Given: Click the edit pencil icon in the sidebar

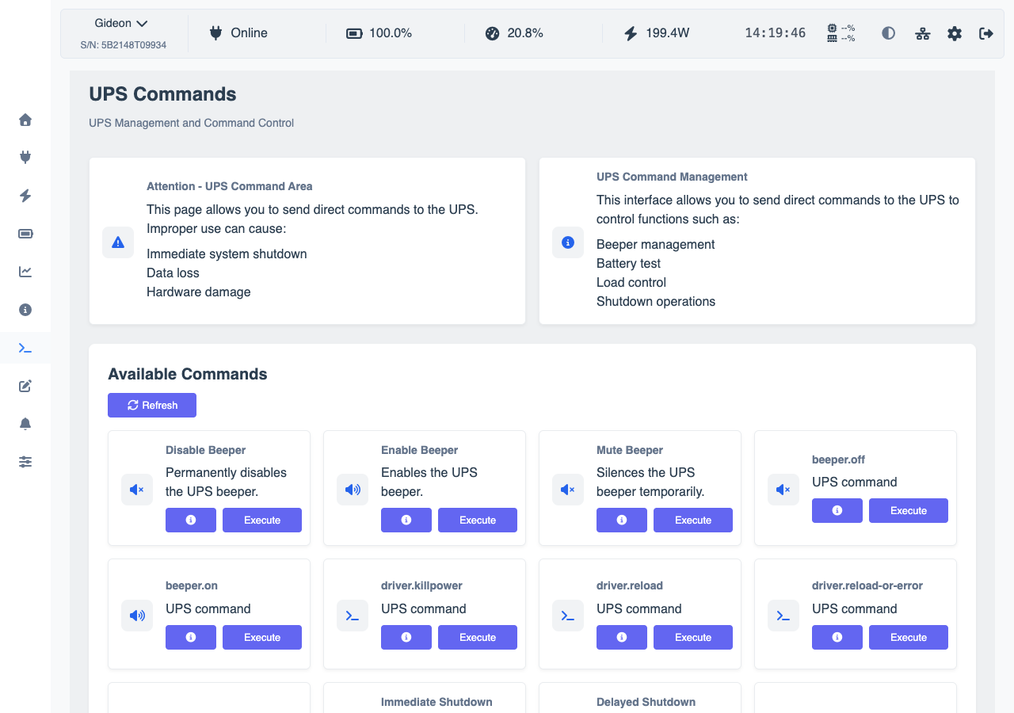Looking at the screenshot, I should click(x=25, y=386).
